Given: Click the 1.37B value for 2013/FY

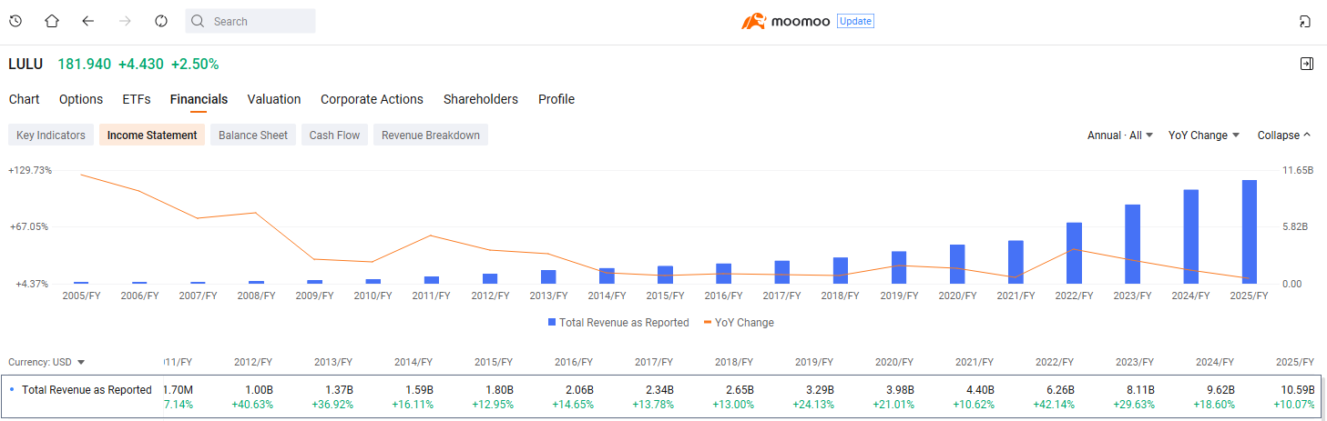Looking at the screenshot, I should pos(337,390).
